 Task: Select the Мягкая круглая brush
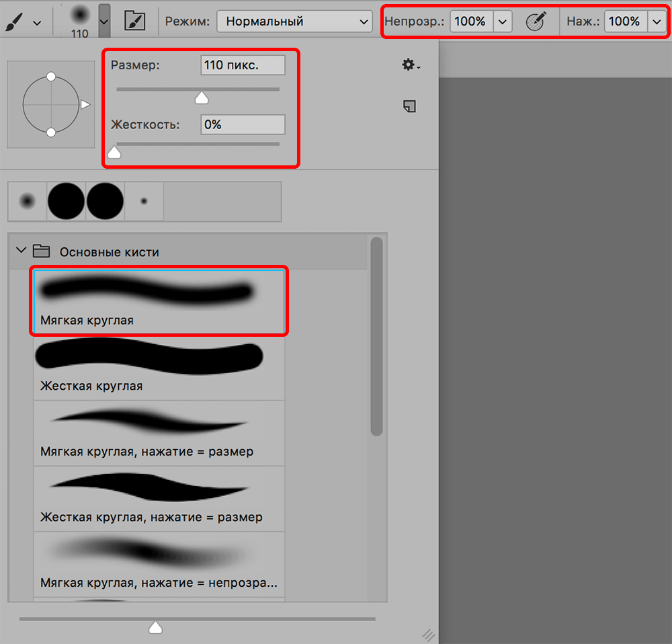[x=159, y=300]
